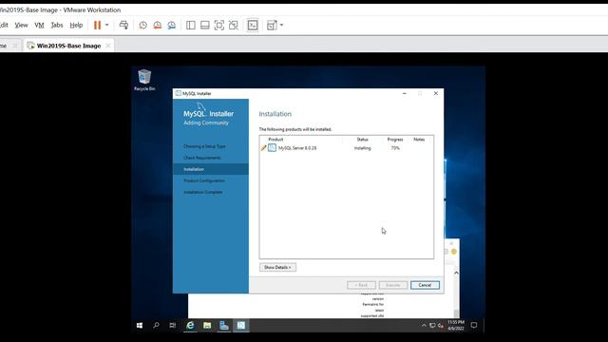Image resolution: width=608 pixels, height=342 pixels.
Task: Open the View menu
Action: pyautogui.click(x=21, y=26)
